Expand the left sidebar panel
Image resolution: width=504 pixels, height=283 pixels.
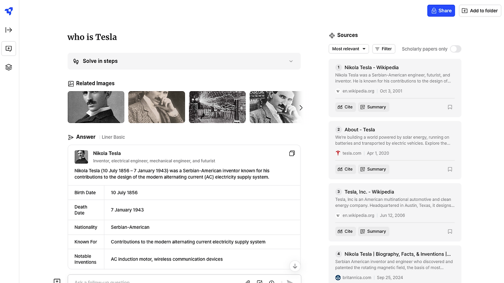pos(9,30)
